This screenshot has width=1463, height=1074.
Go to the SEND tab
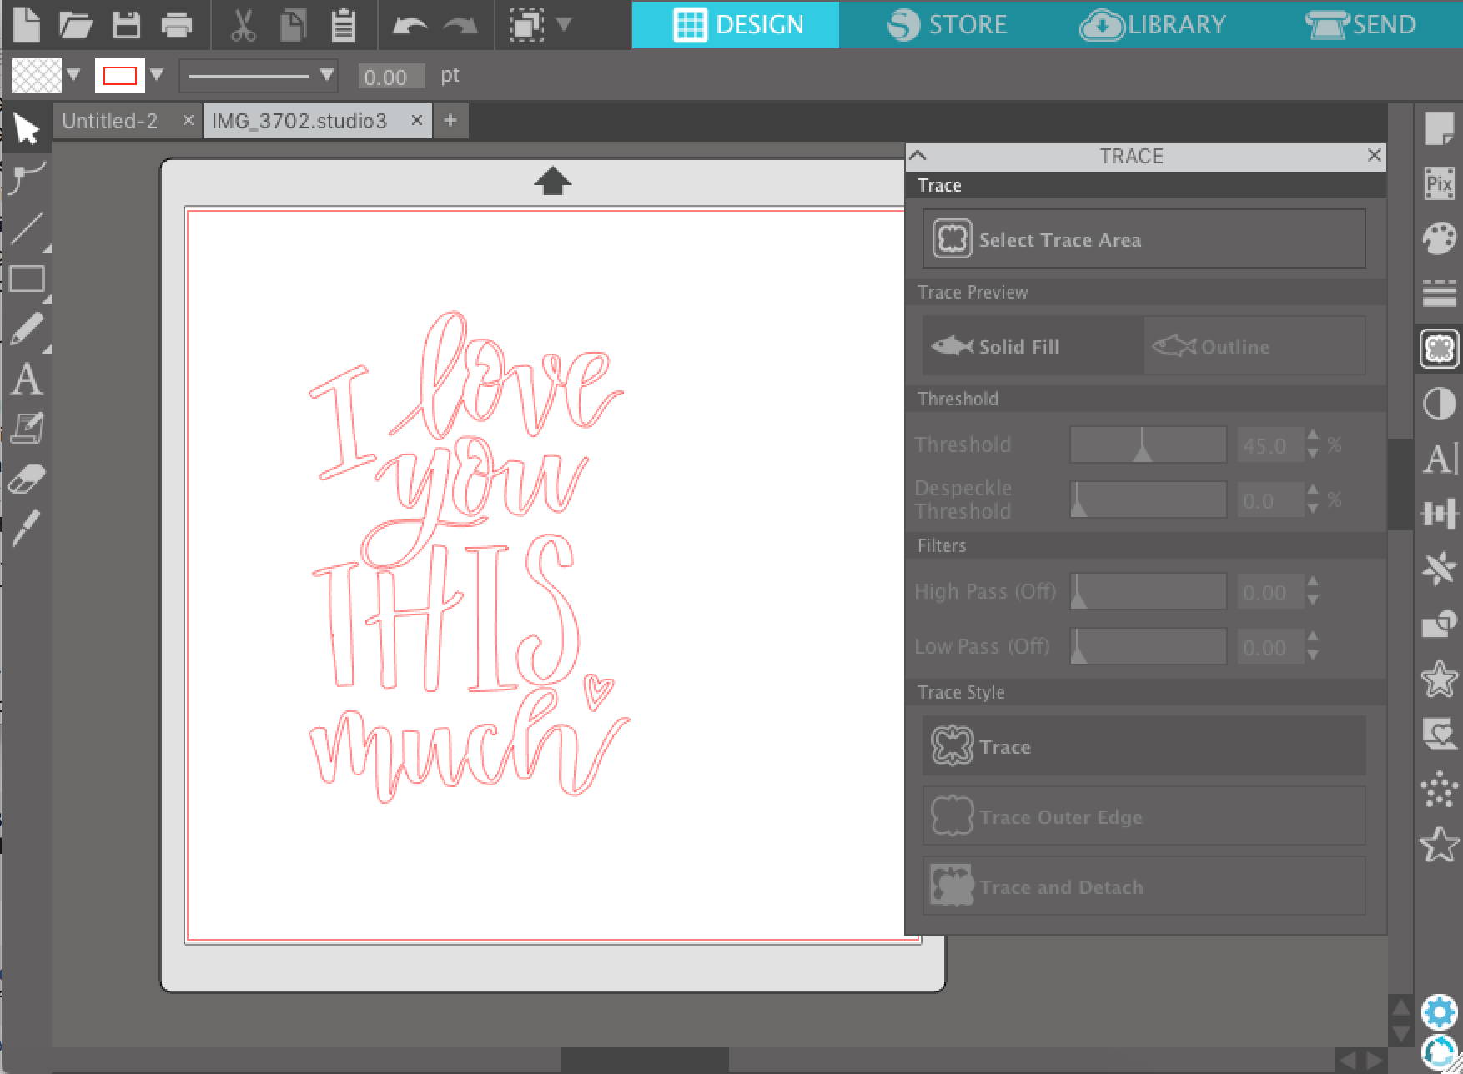coord(1360,24)
